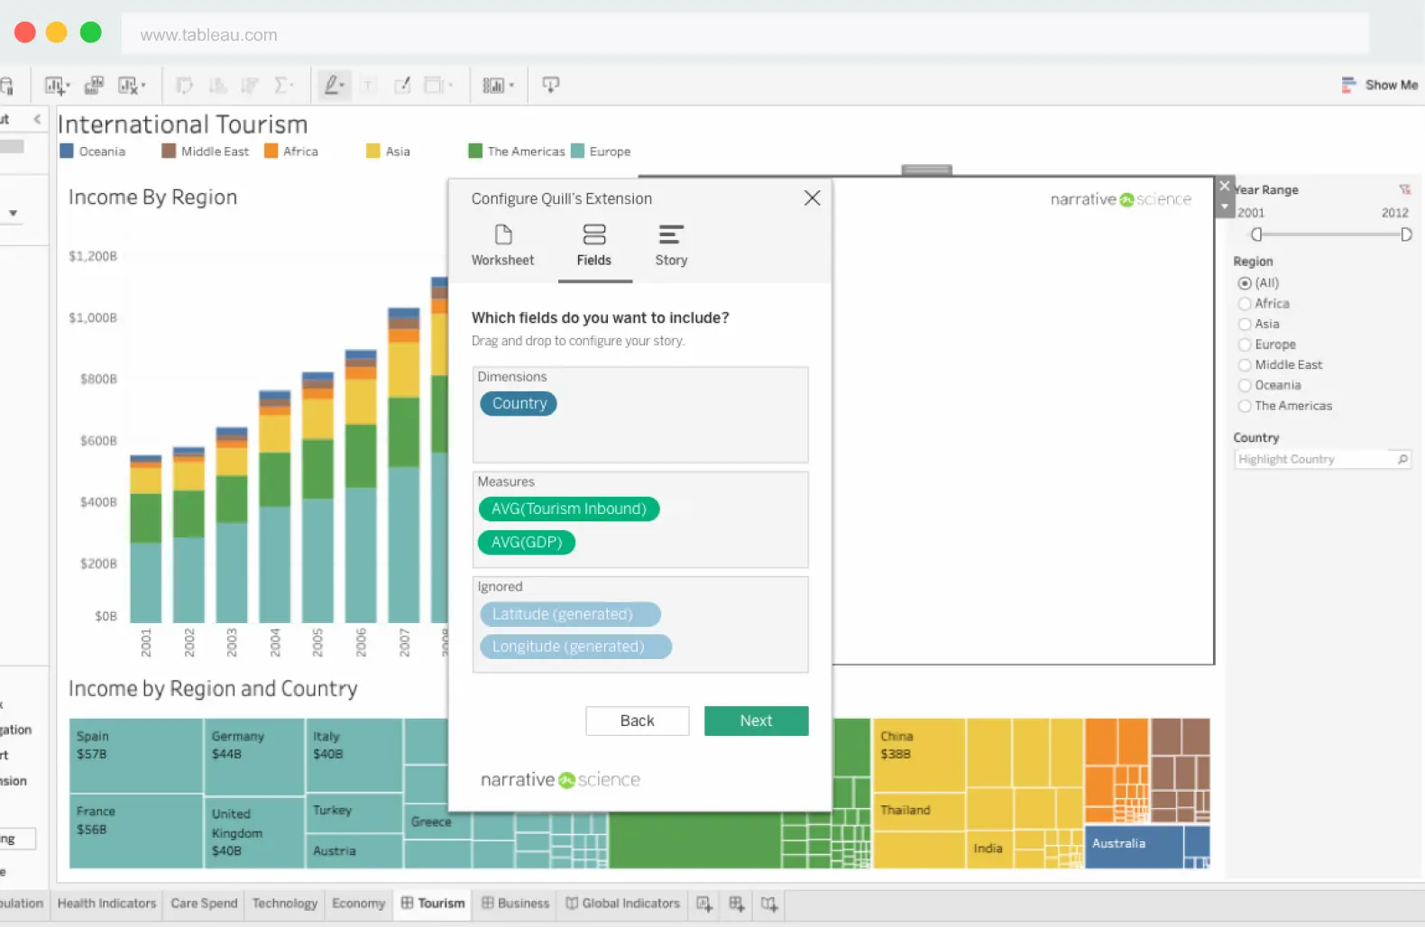Screen dimensions: 1425x927
Task: Click the Worksheet page icon in the Quill dialog
Action: pos(503,234)
